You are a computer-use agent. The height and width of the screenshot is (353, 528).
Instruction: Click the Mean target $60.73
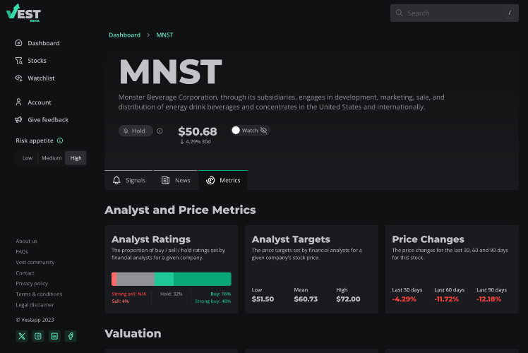pos(306,299)
